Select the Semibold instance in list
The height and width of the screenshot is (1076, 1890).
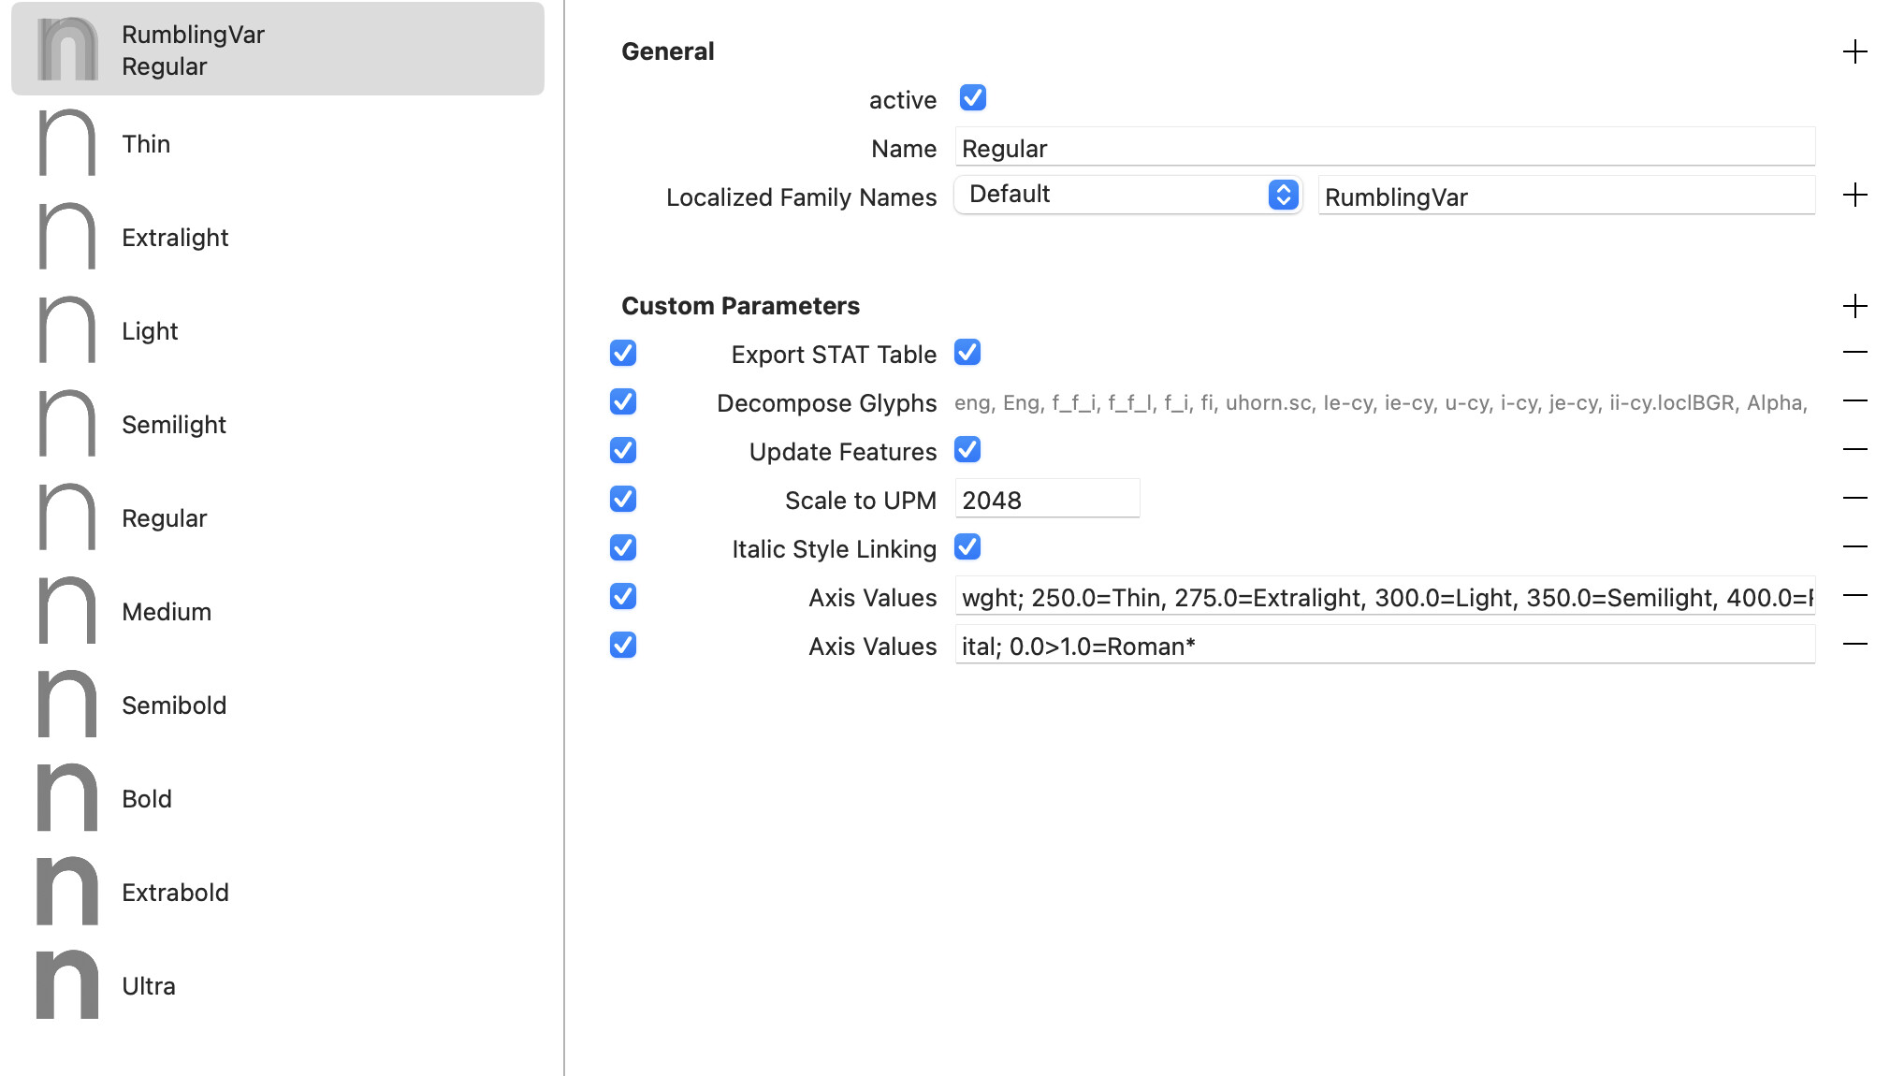pos(174,705)
